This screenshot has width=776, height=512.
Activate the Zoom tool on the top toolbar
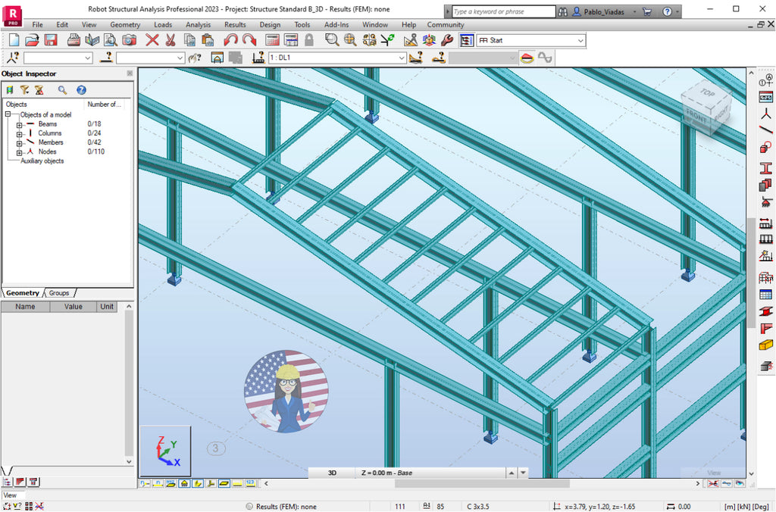328,39
